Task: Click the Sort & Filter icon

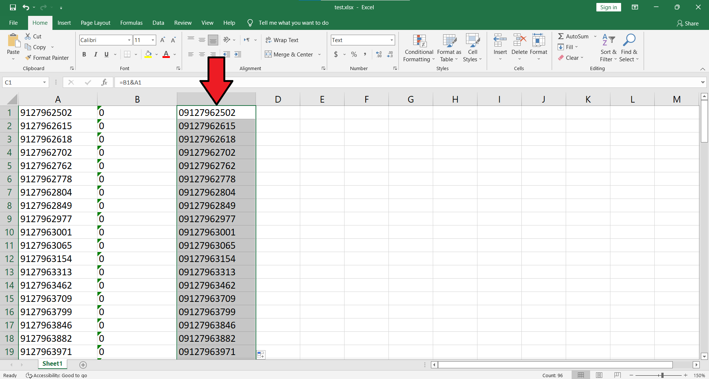Action: [608, 40]
